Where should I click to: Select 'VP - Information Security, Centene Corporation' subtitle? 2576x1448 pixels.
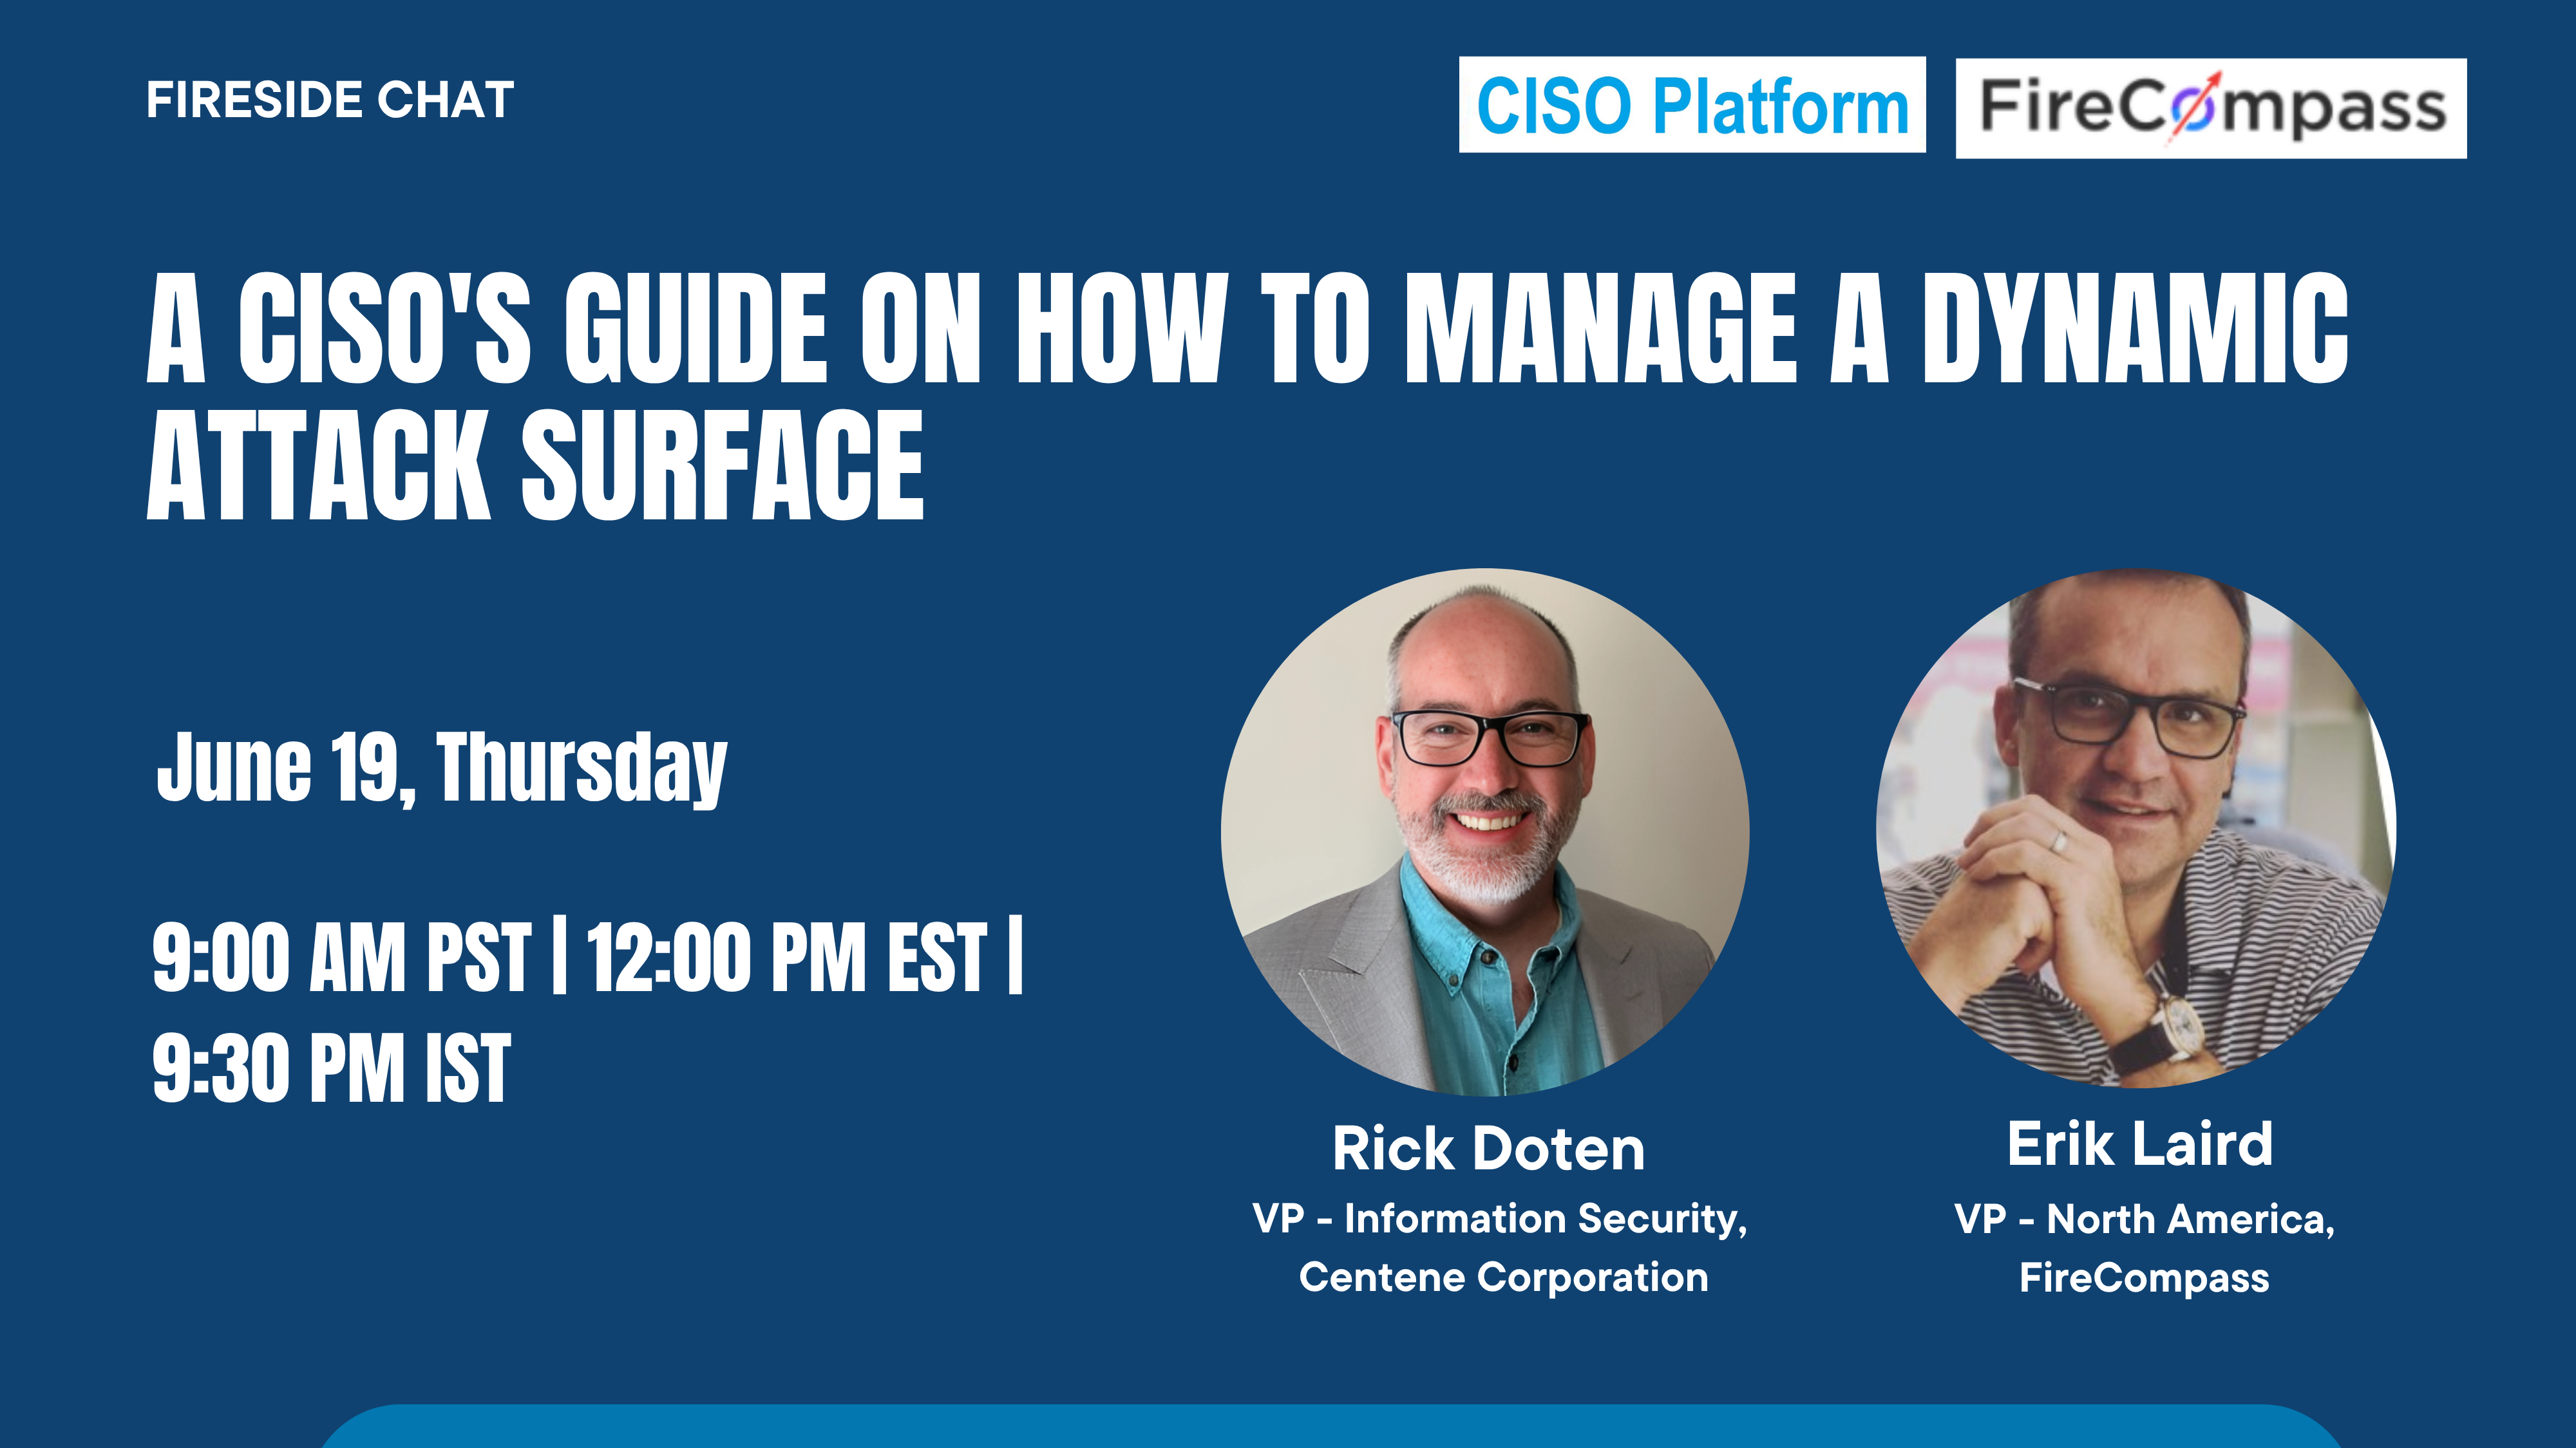click(1499, 1249)
